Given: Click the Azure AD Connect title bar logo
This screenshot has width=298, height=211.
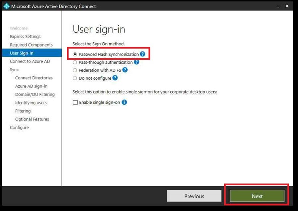Looking at the screenshot, I should [6, 6].
